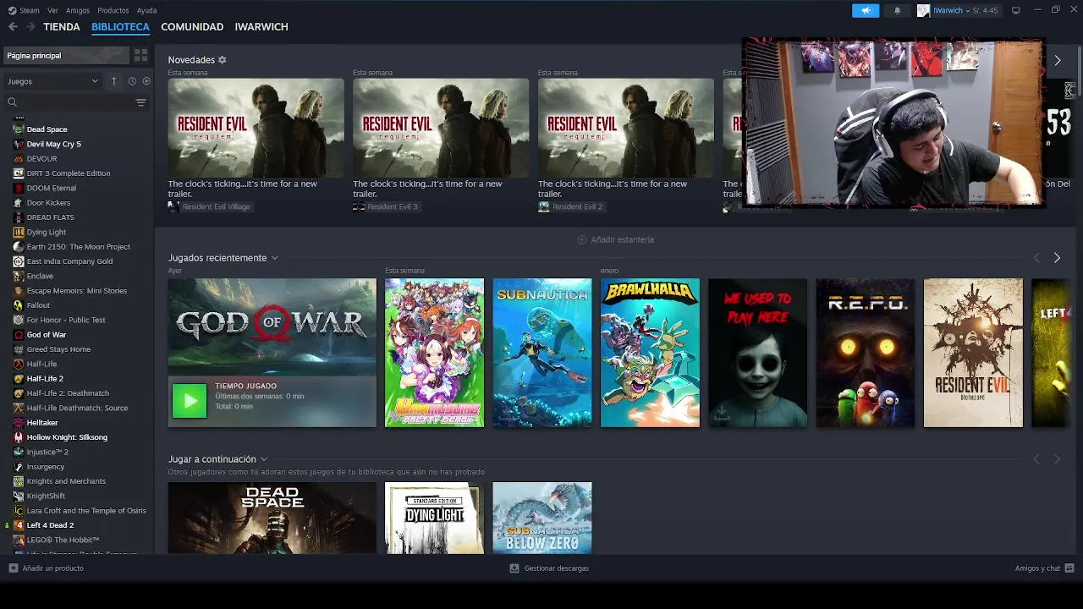Open Gestionar descargas download icon
Viewport: 1083px width, 609px height.
(x=514, y=568)
